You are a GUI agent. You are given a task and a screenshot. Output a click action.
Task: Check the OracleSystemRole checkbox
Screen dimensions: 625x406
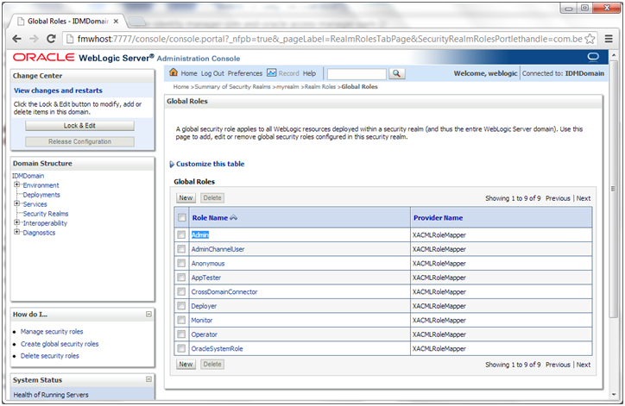181,349
